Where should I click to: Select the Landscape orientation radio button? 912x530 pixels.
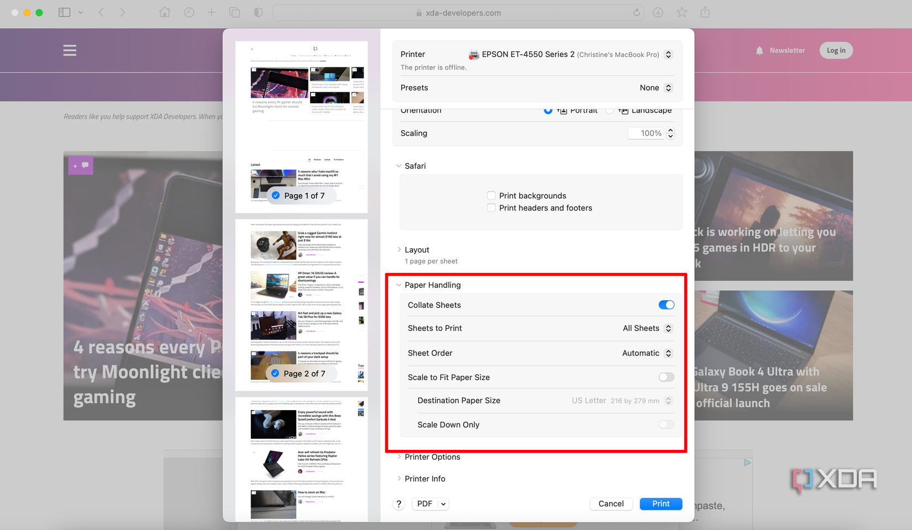pos(609,111)
